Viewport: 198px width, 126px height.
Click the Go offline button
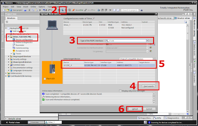[90, 10]
